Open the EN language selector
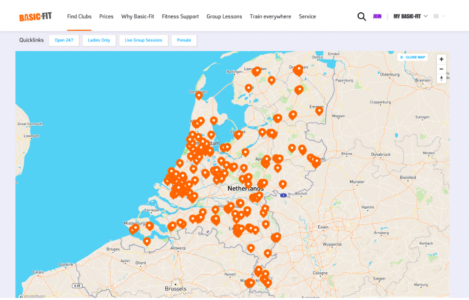 439,16
